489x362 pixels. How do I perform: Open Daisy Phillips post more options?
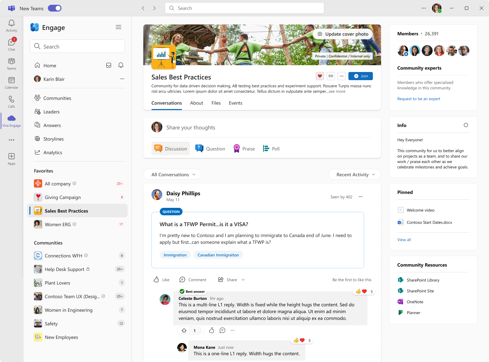361,197
